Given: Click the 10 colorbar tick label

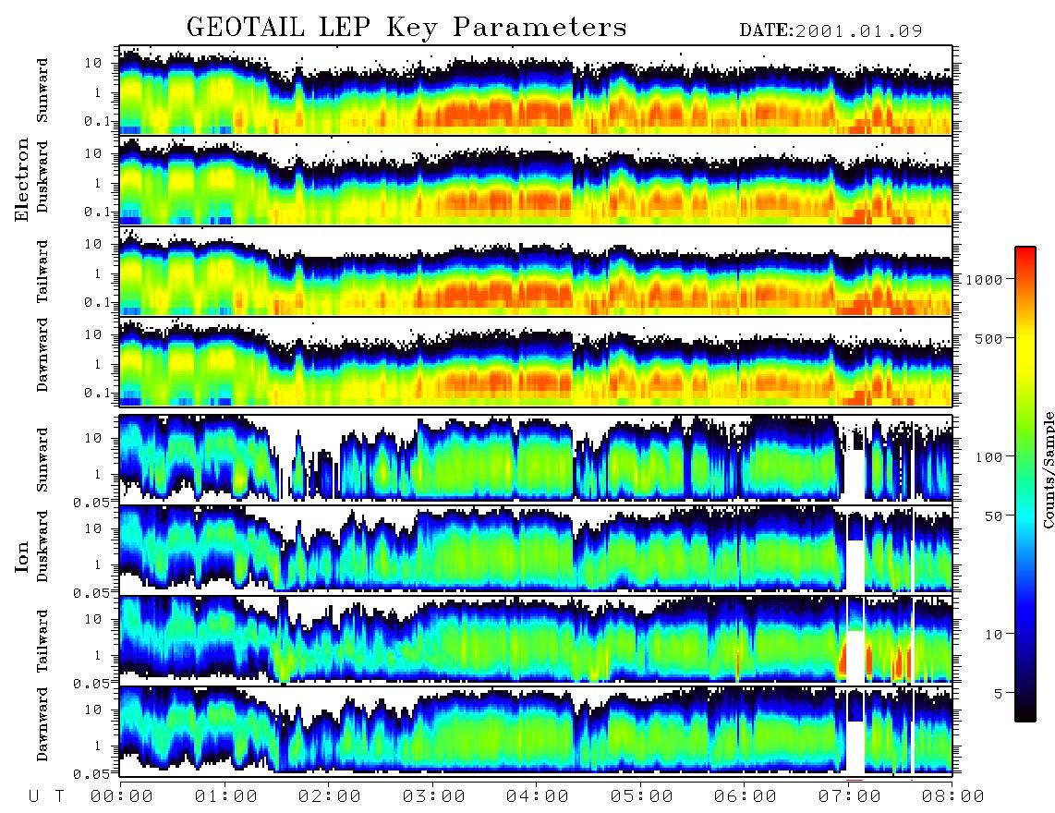Looking at the screenshot, I should (994, 634).
